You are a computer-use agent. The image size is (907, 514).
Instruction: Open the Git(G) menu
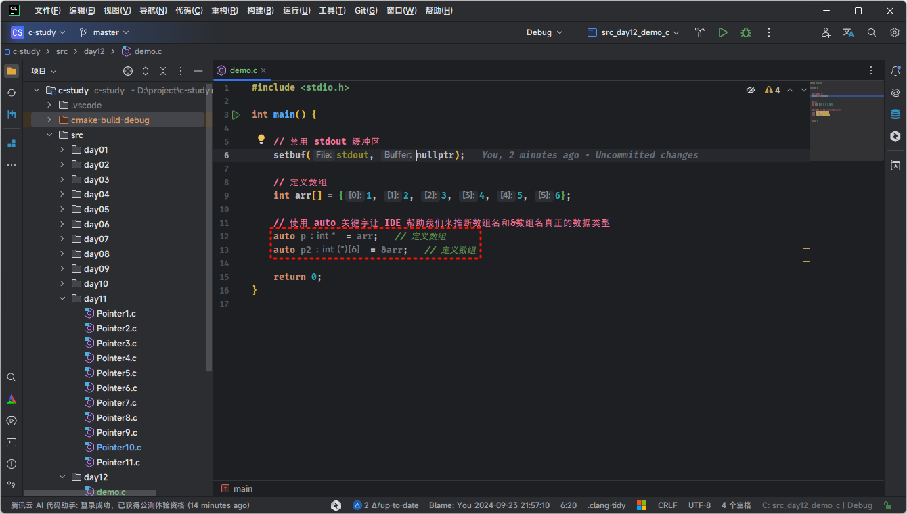click(x=366, y=11)
